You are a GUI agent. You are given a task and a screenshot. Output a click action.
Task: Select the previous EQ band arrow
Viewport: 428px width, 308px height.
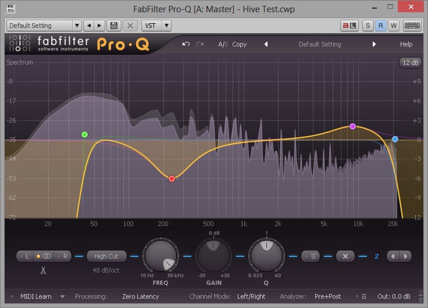(393, 256)
